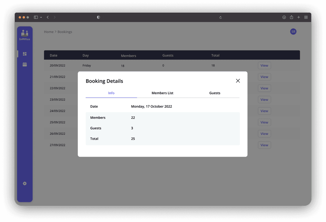Click the browser share icon
Viewport: 326px width, 222px height.
point(291,17)
